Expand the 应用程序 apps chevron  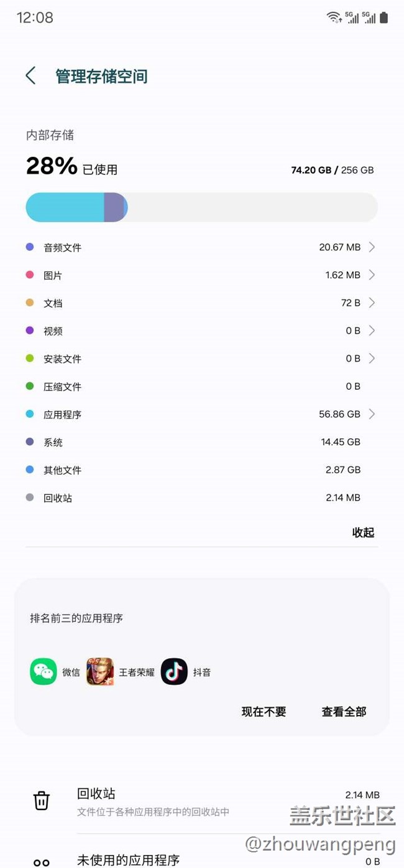(x=372, y=414)
